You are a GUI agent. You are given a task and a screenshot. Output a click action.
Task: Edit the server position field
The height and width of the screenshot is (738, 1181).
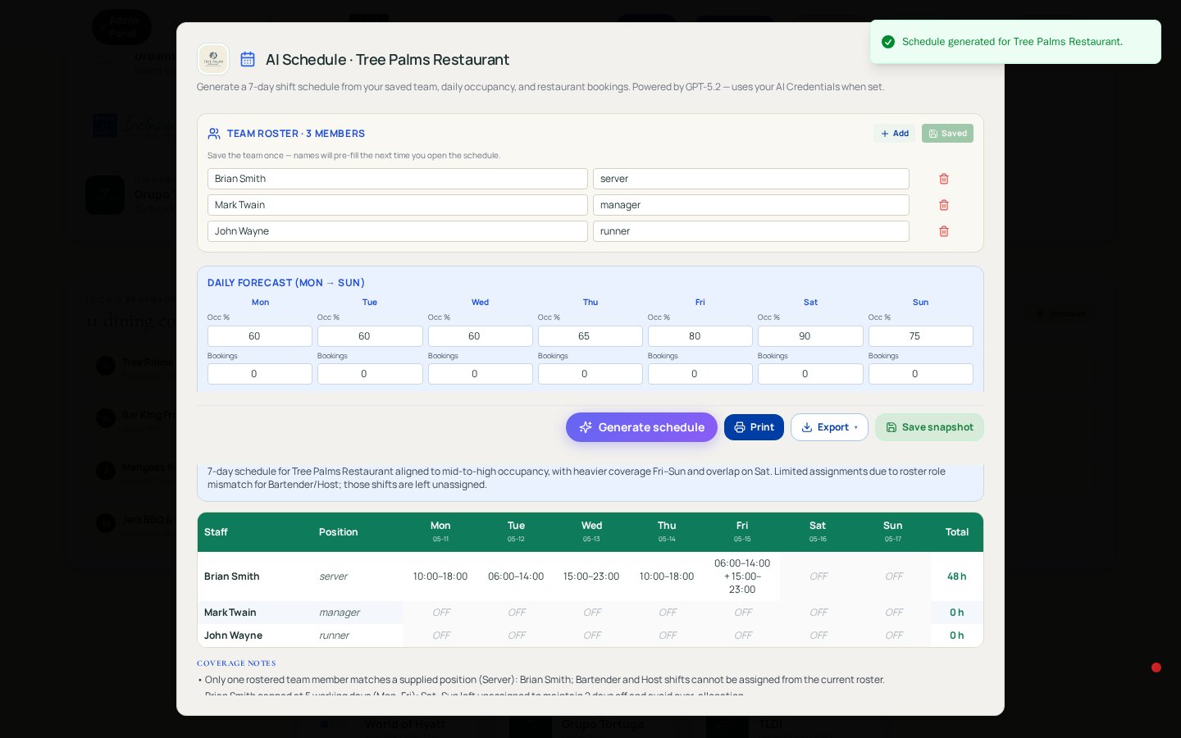[x=751, y=179]
